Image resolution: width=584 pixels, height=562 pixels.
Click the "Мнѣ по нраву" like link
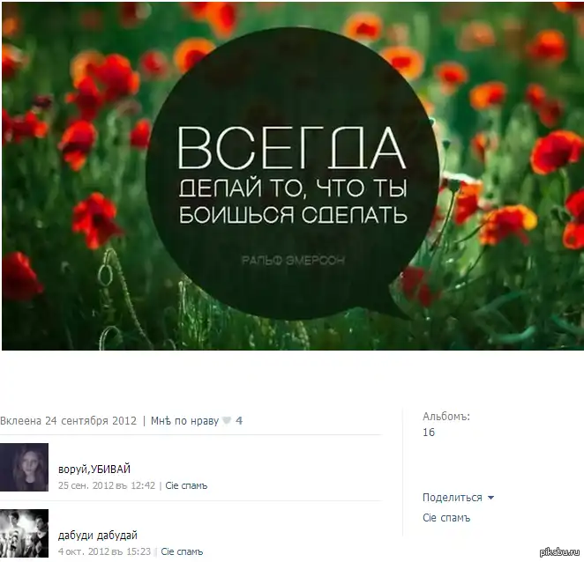[184, 421]
